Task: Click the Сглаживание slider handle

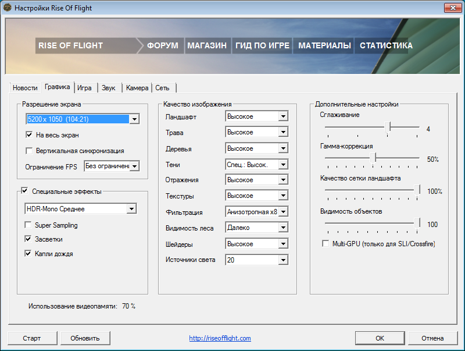Action: [388, 127]
